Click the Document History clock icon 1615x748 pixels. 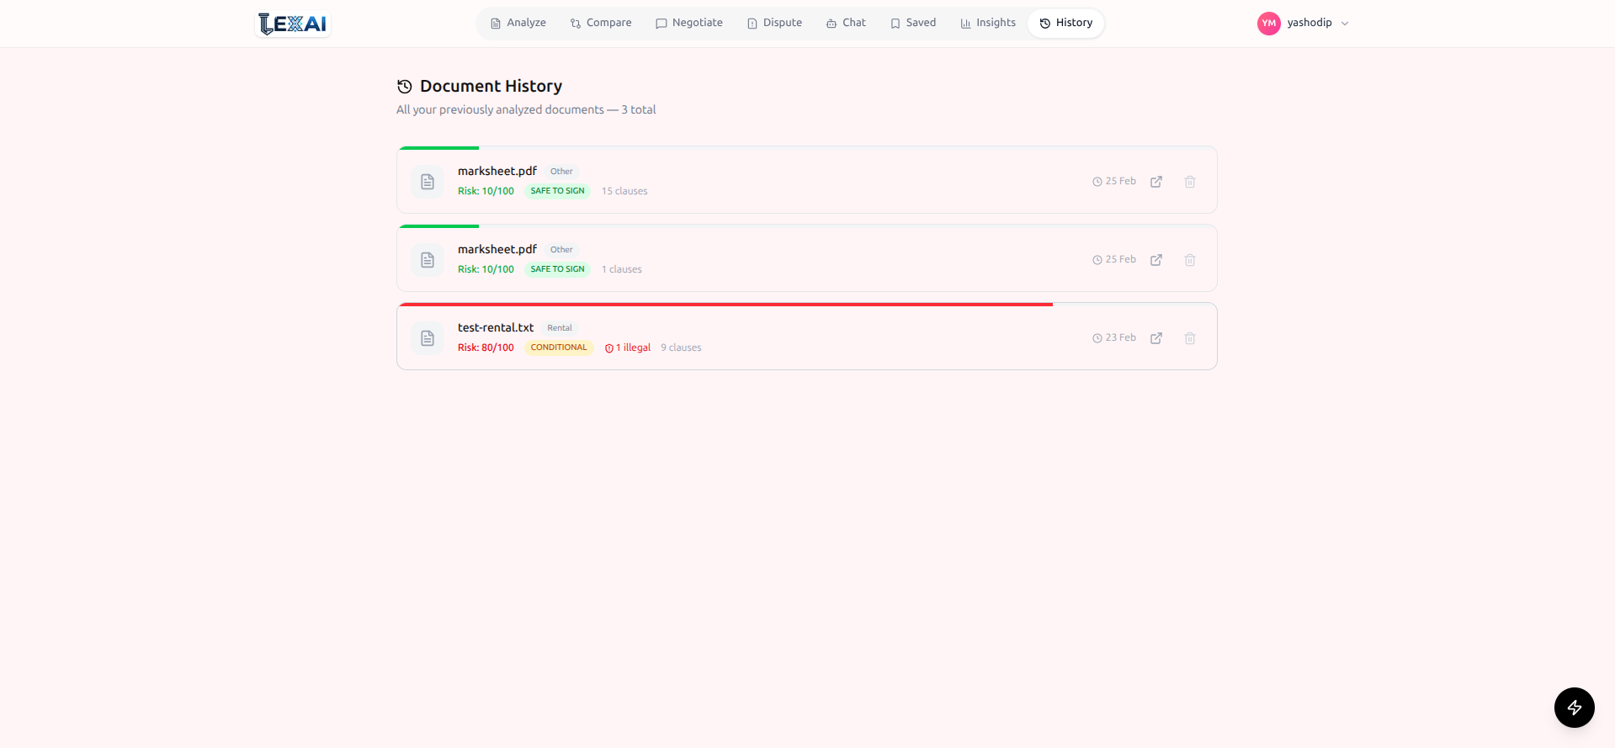405,86
